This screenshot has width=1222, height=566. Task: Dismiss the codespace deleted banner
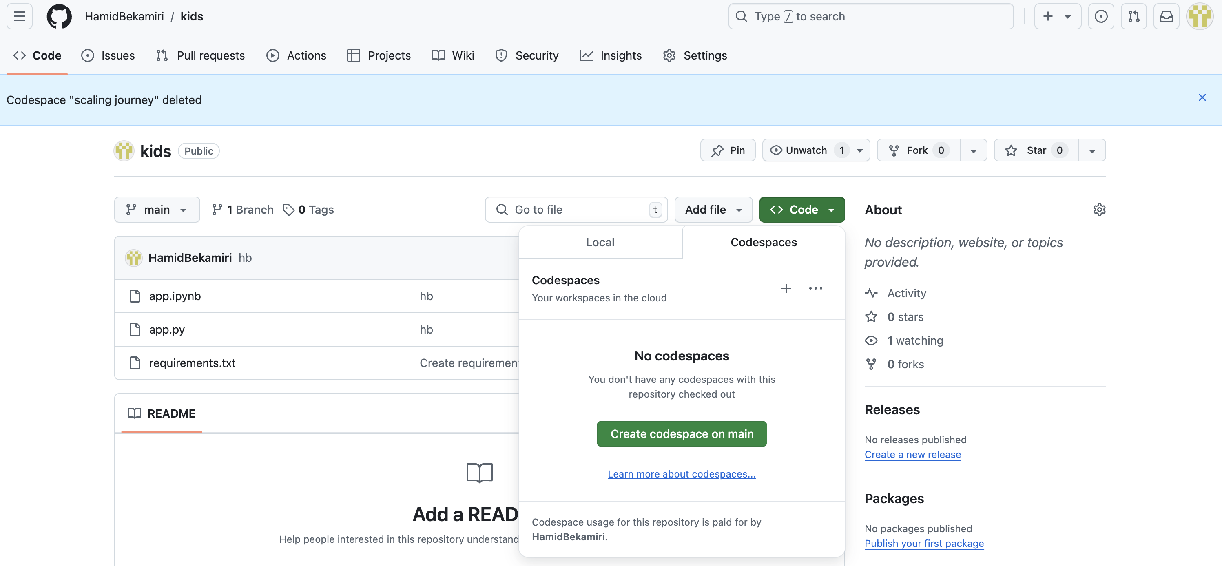(x=1202, y=97)
